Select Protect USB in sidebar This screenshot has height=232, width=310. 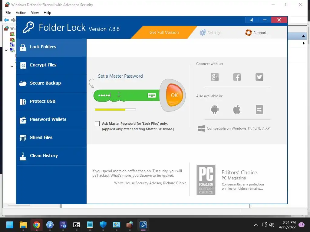click(x=51, y=102)
